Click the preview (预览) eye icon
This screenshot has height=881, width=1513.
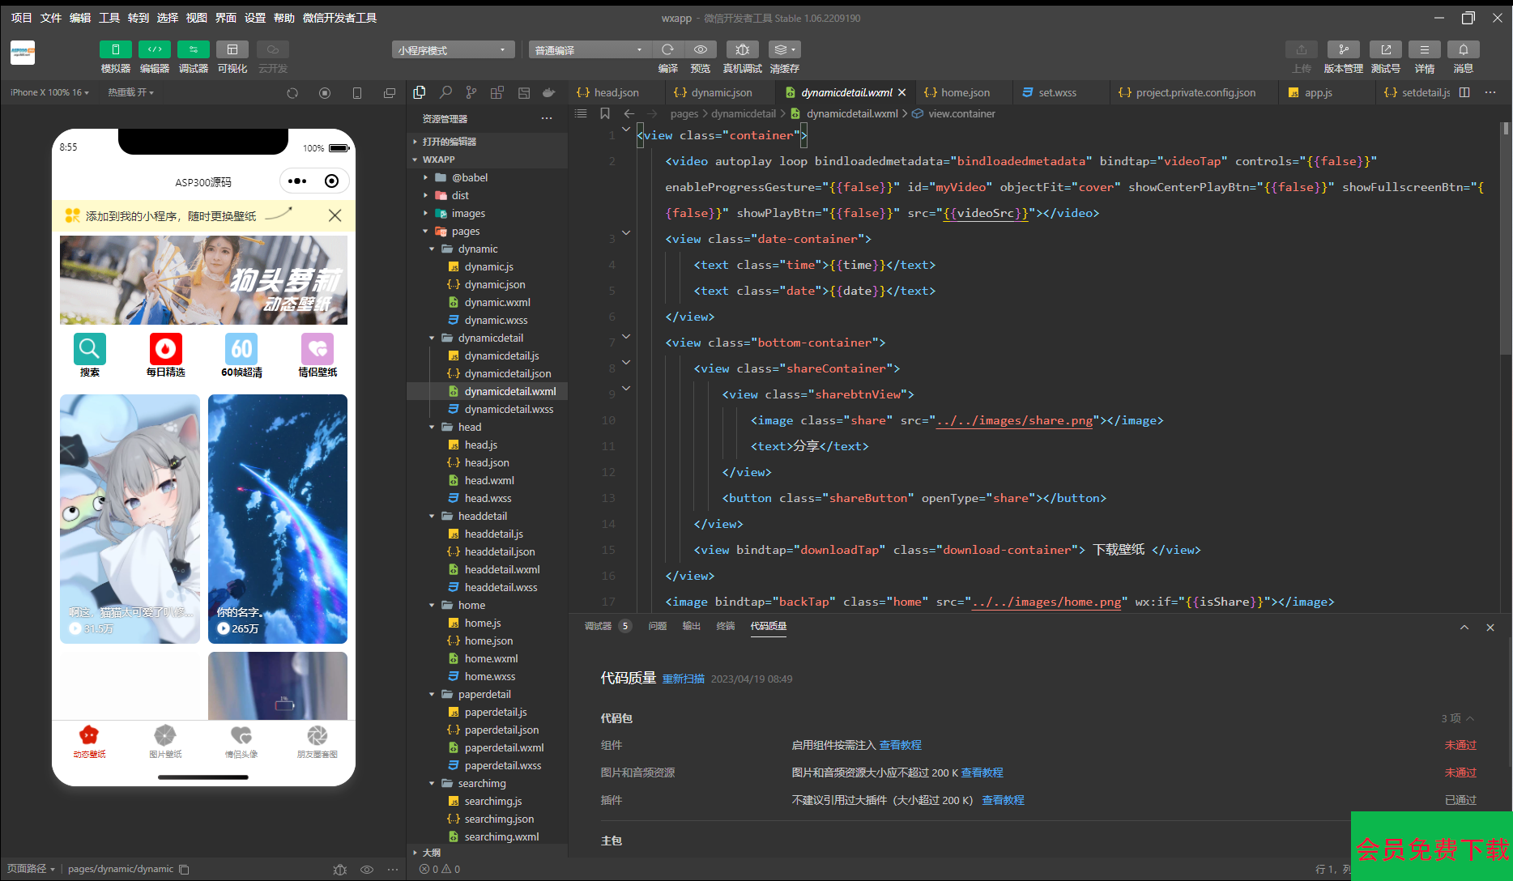(x=701, y=50)
